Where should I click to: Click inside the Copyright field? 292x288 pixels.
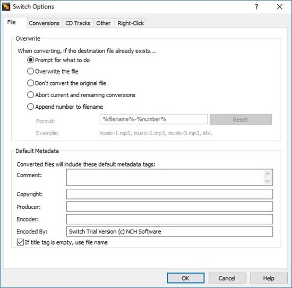[169, 194]
